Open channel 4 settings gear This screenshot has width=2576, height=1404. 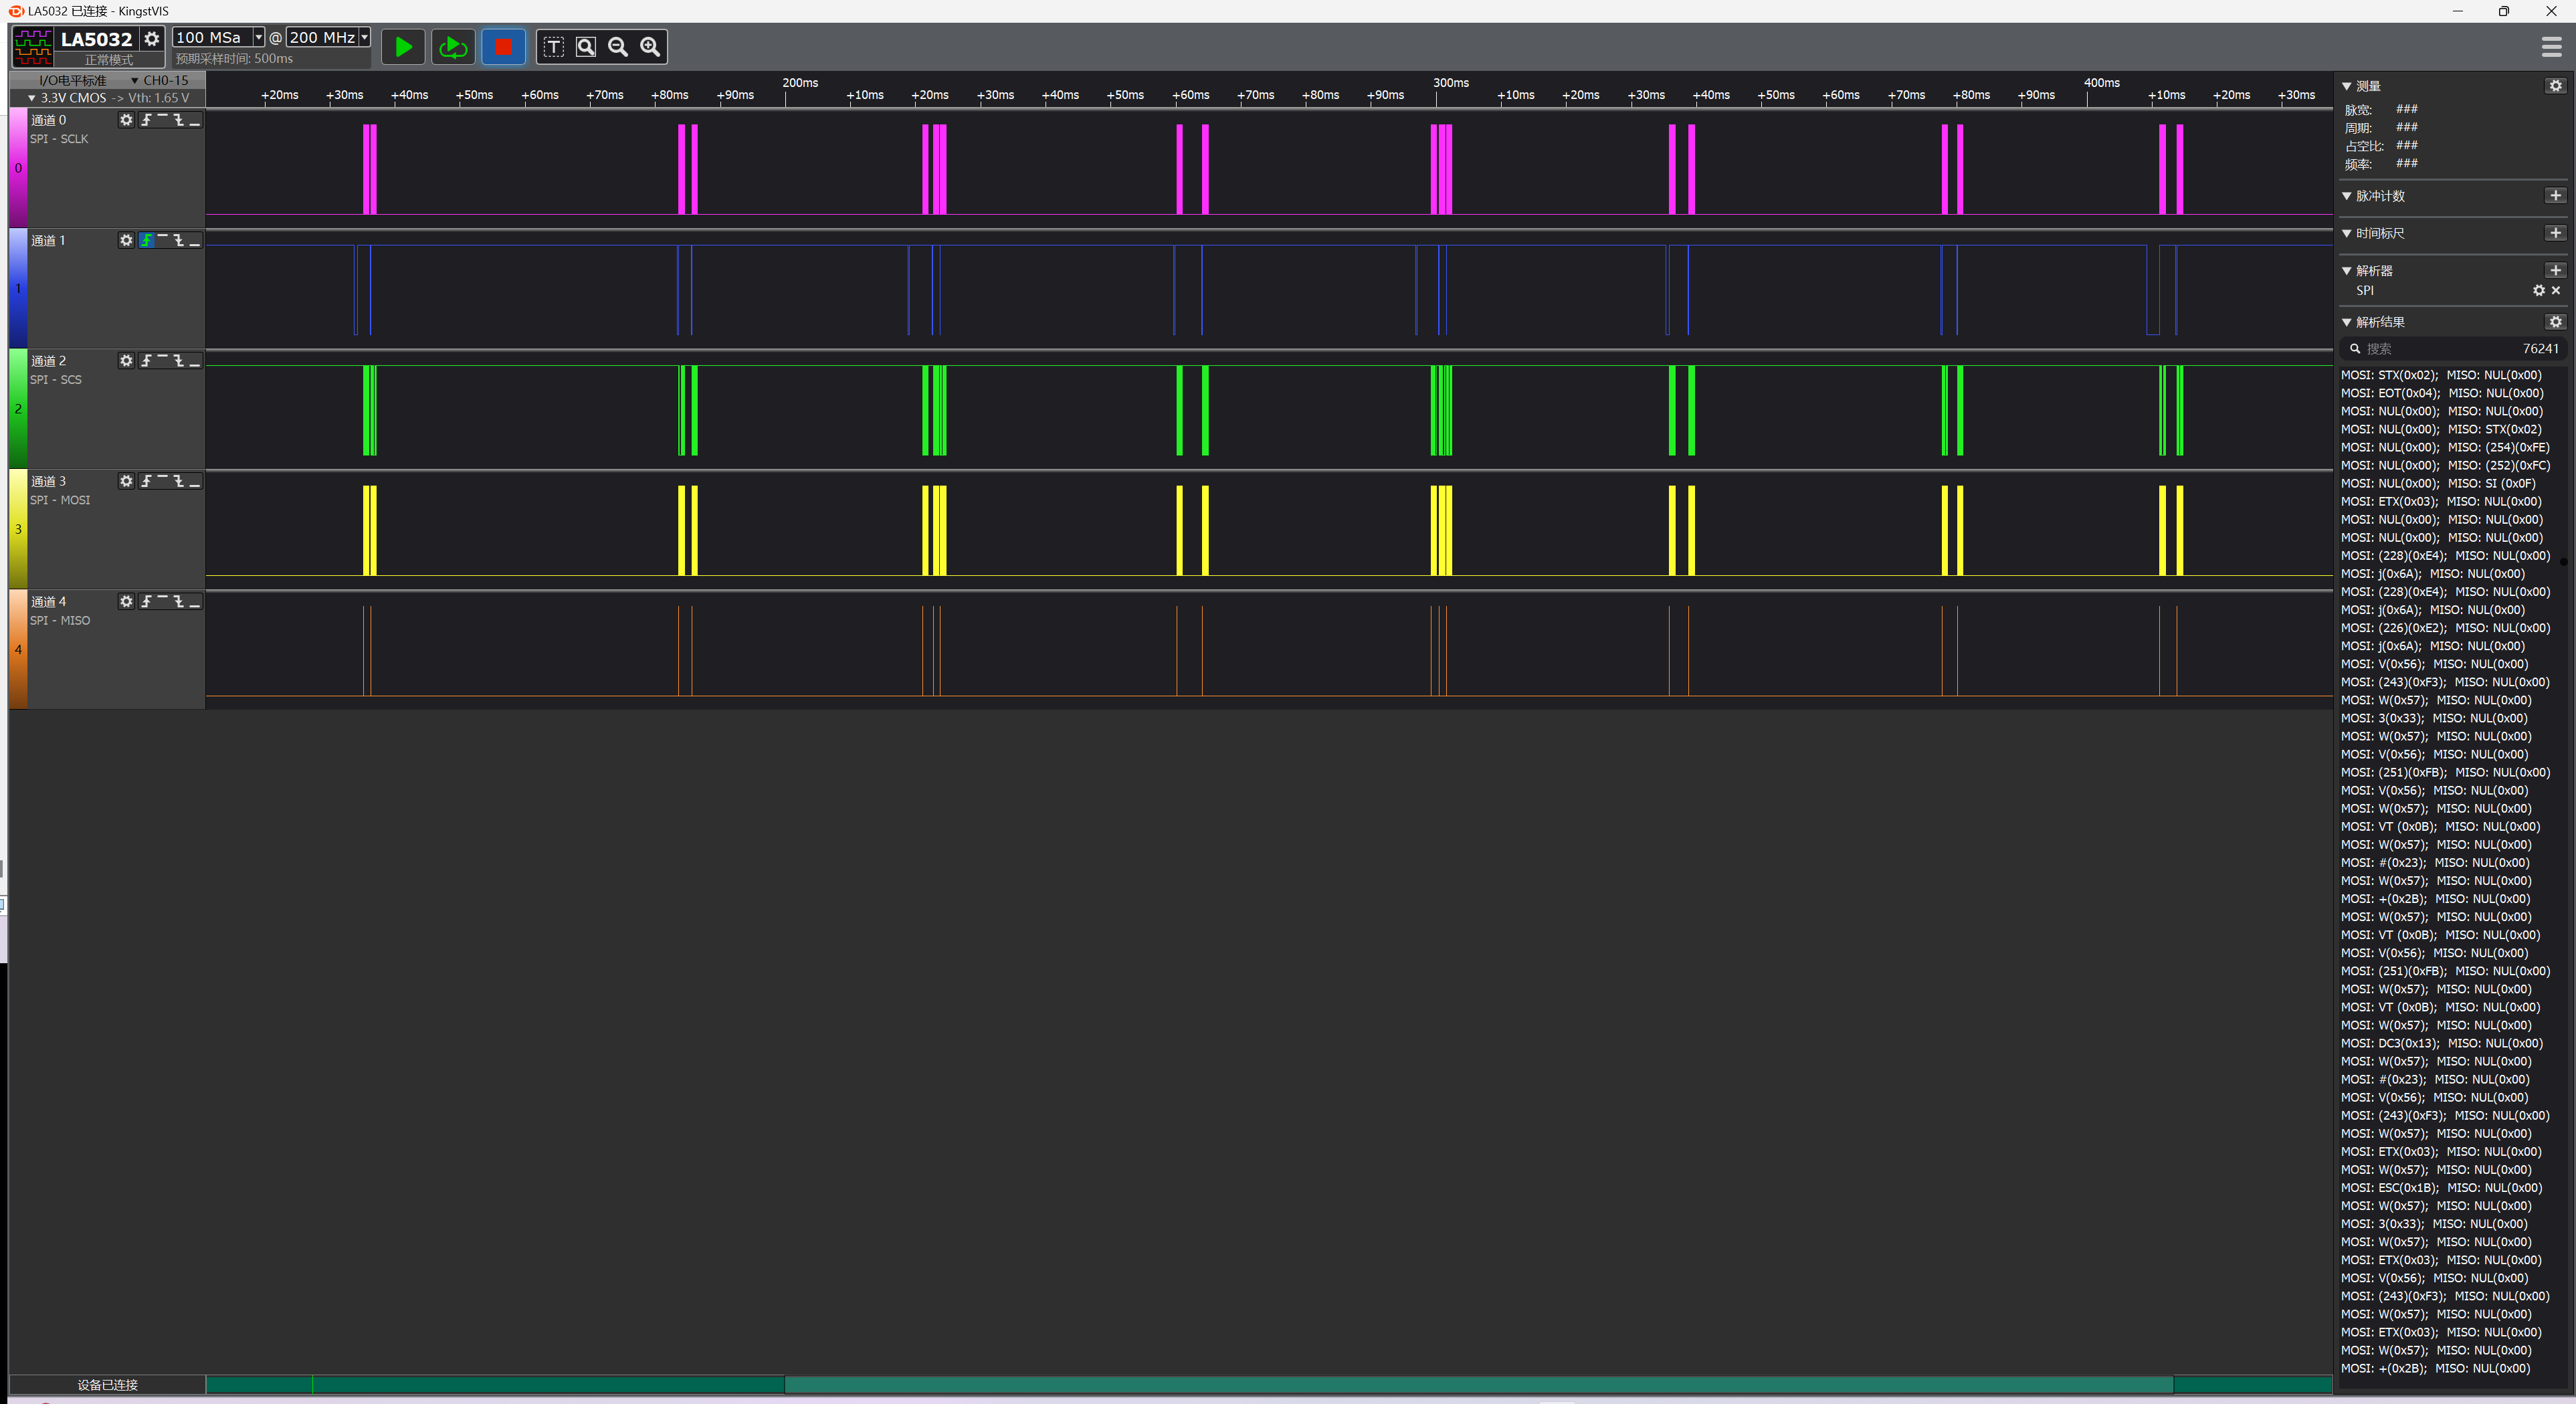tap(126, 601)
